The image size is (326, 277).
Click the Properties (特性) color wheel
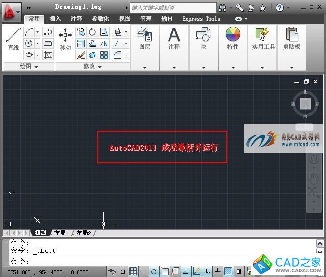(x=233, y=35)
